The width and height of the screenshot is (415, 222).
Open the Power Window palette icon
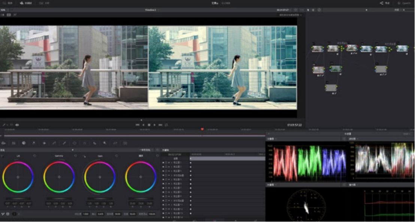[75, 143]
